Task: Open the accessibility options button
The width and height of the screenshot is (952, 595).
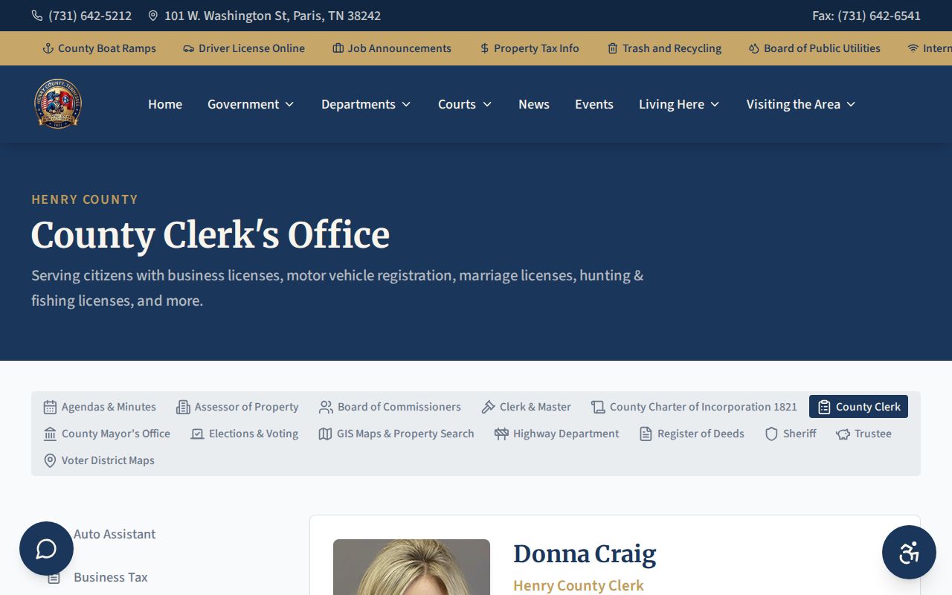Action: pos(909,553)
